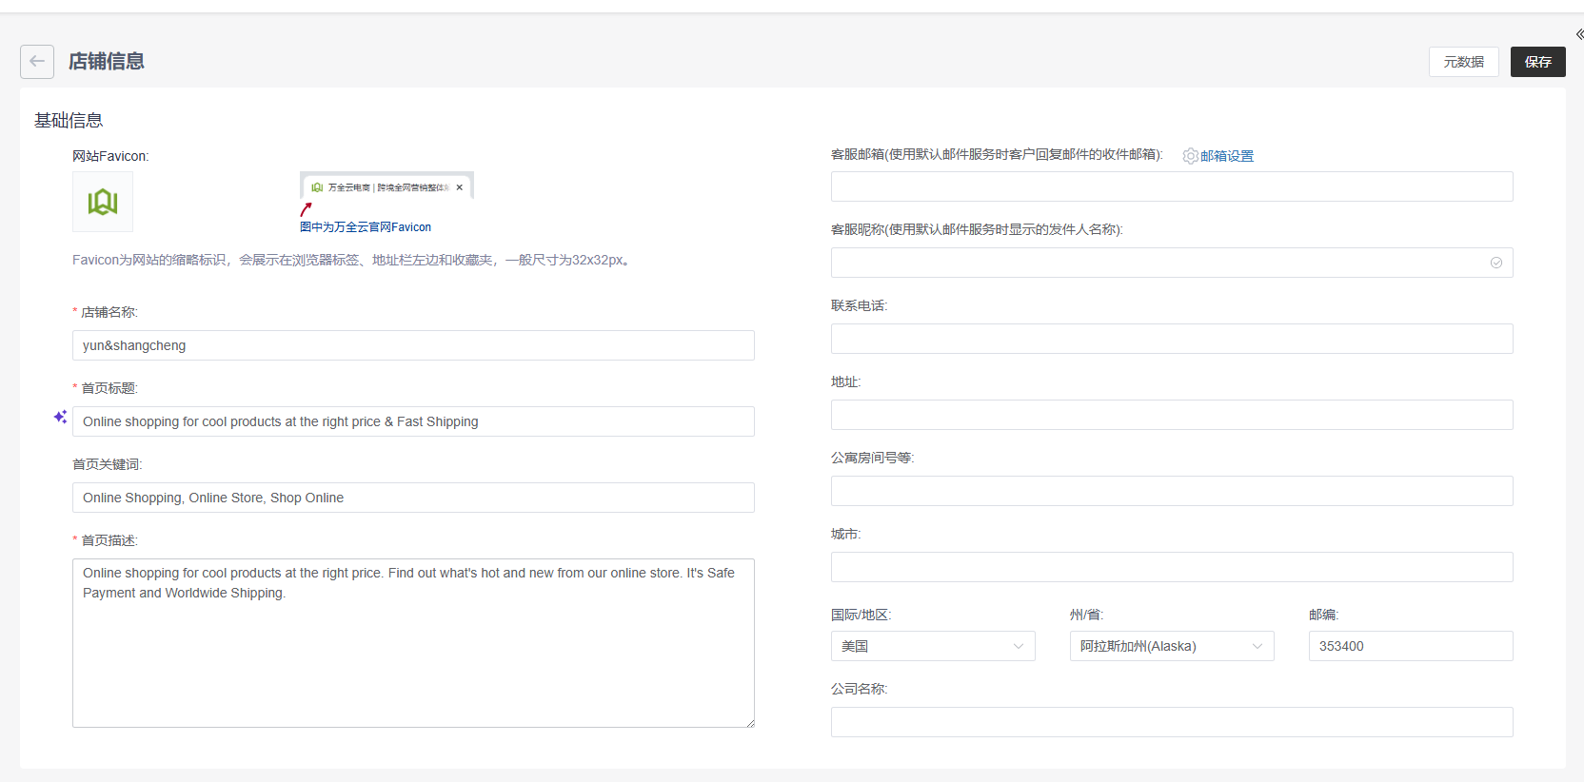
Task: Click the gear icon next to 邮箱设置
Action: tap(1190, 156)
